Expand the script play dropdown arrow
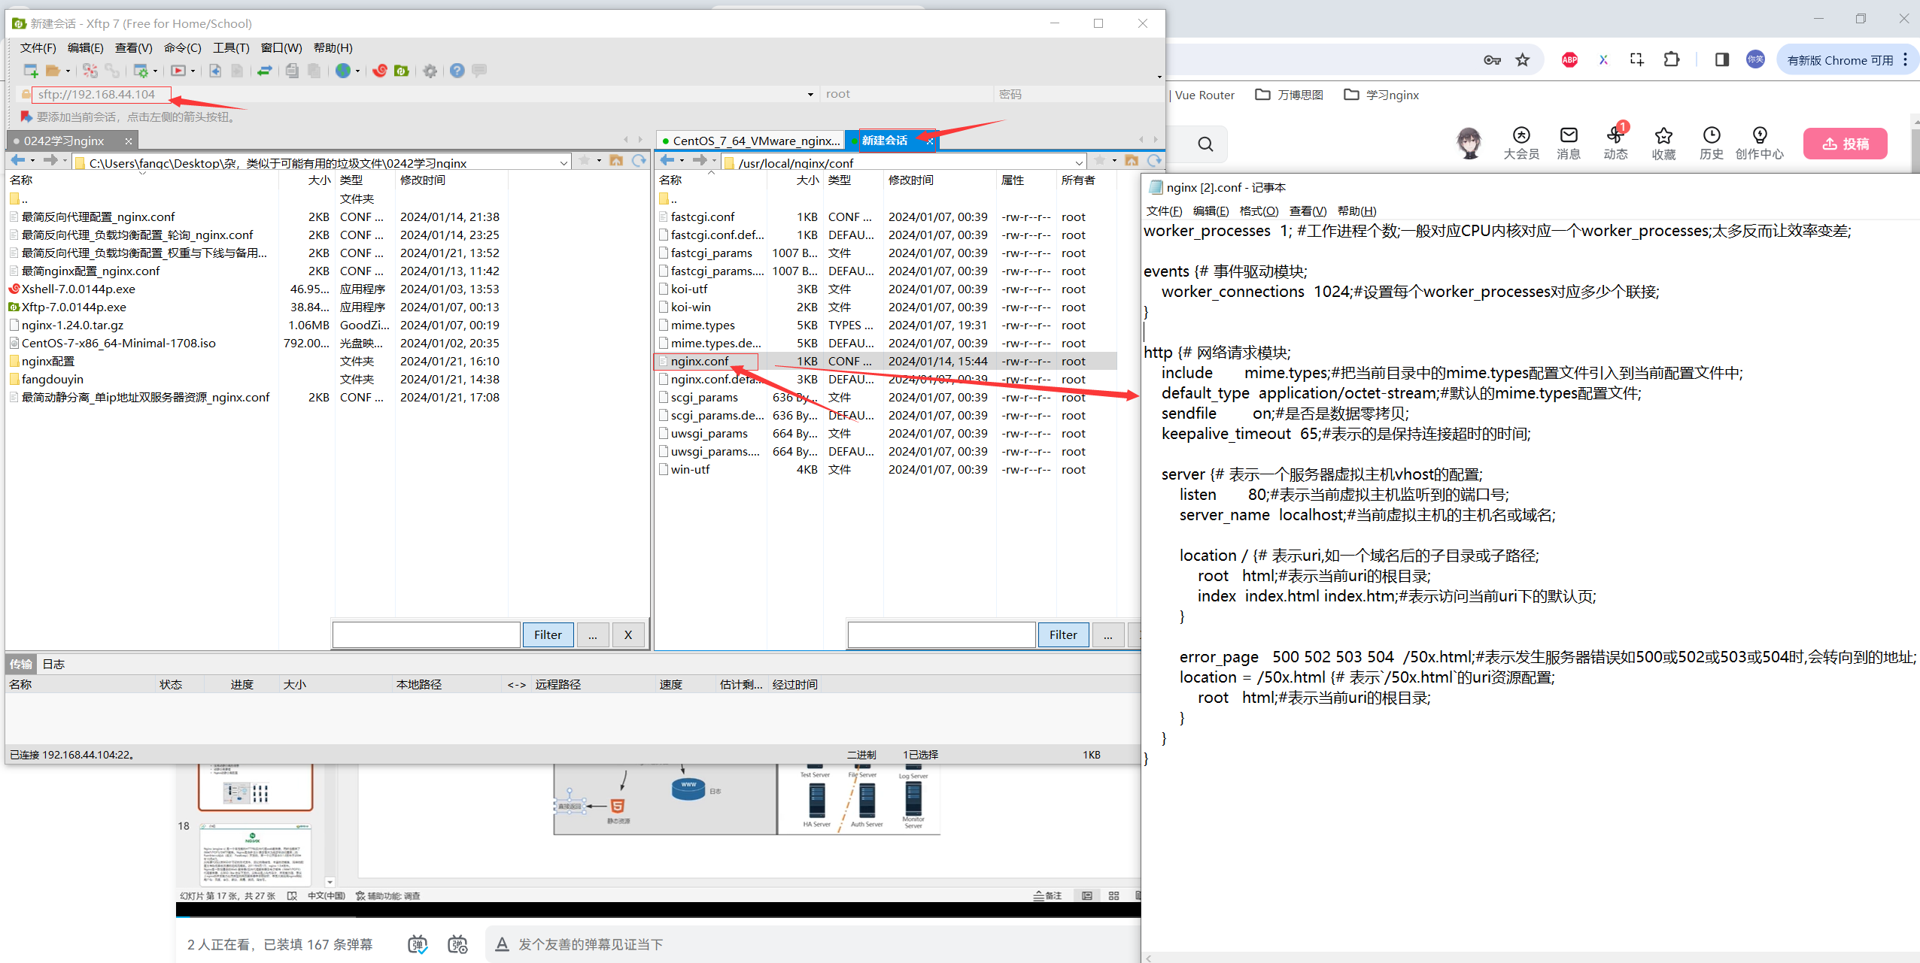This screenshot has width=1920, height=963. 193,71
